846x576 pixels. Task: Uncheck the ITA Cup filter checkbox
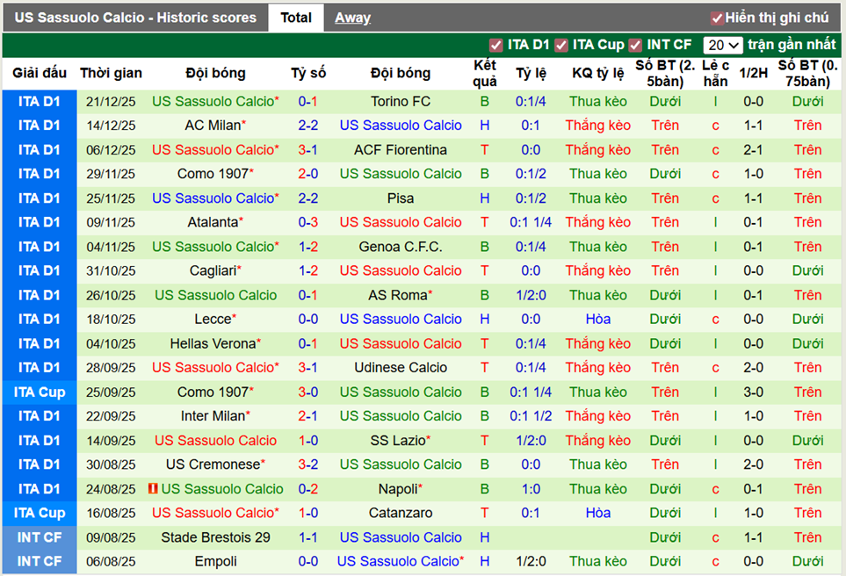[561, 46]
